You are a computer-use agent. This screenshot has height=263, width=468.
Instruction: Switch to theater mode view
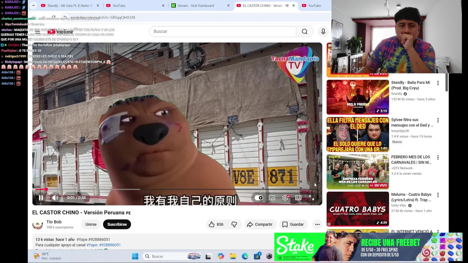tap(298, 198)
